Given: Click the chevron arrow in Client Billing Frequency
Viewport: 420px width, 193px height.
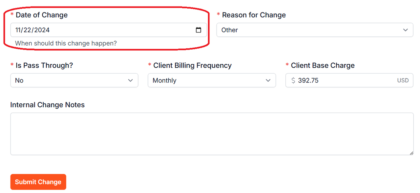Looking at the screenshot, I should (268, 80).
